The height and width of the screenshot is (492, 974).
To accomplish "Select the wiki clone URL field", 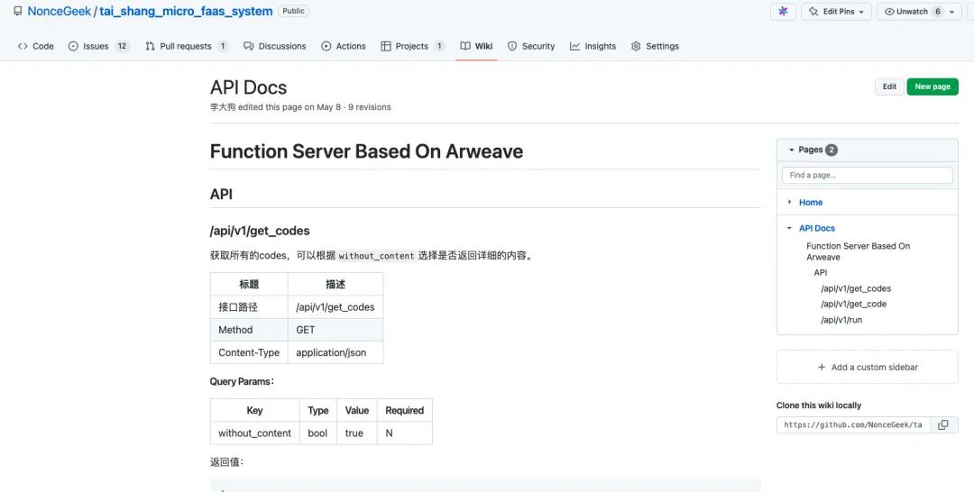I will pyautogui.click(x=853, y=425).
